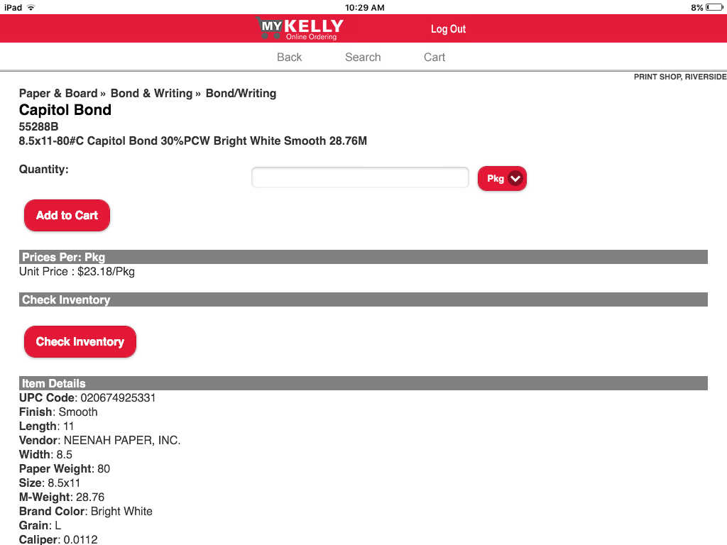Click the Check Inventory section header bar
Screen dimensions: 727x545
click(x=66, y=299)
